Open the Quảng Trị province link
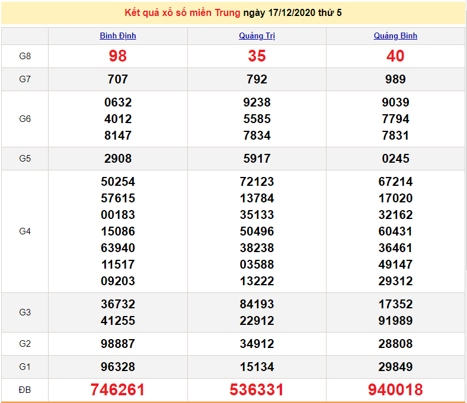This screenshot has height=403, width=467. pos(257,36)
